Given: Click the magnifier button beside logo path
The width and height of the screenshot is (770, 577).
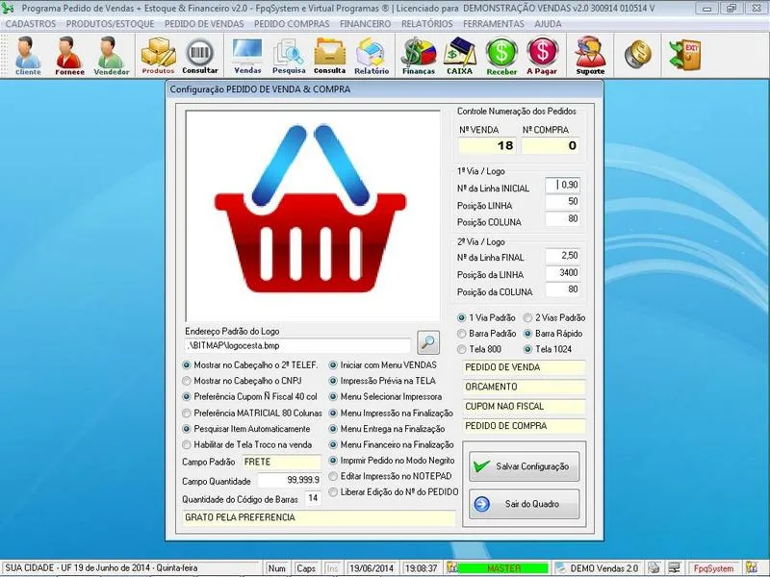Looking at the screenshot, I should 428,342.
